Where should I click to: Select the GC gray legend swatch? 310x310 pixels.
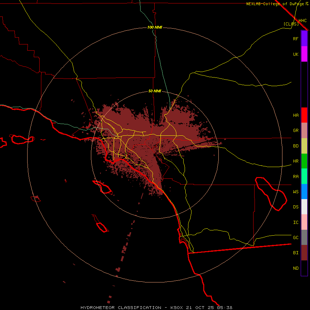click(304, 237)
